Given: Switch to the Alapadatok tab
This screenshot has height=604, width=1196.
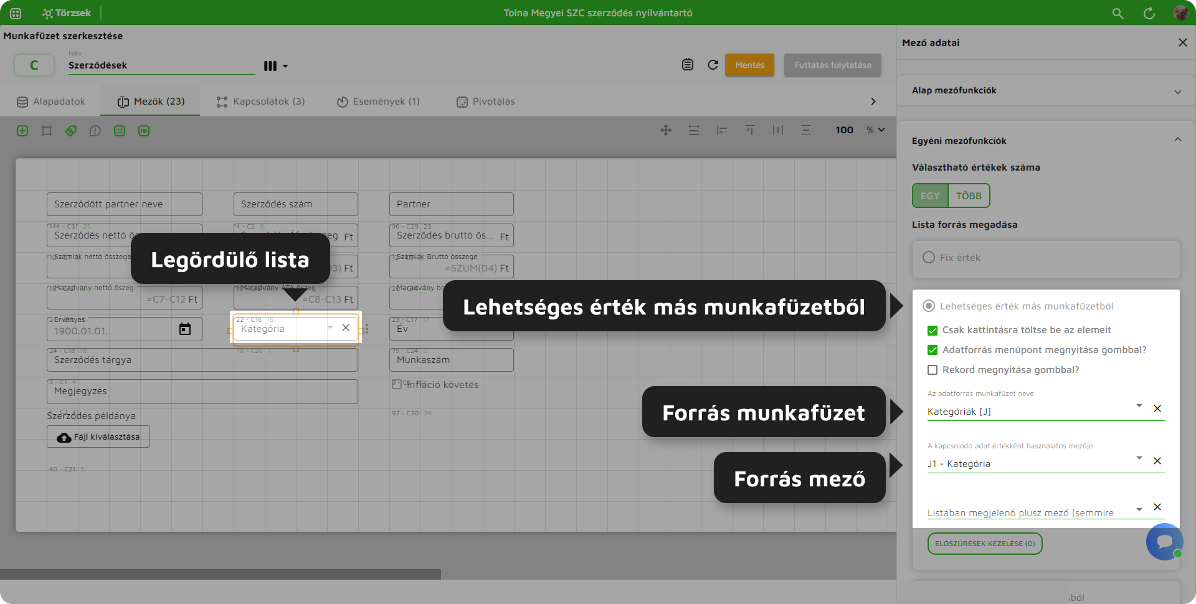Looking at the screenshot, I should tap(51, 101).
